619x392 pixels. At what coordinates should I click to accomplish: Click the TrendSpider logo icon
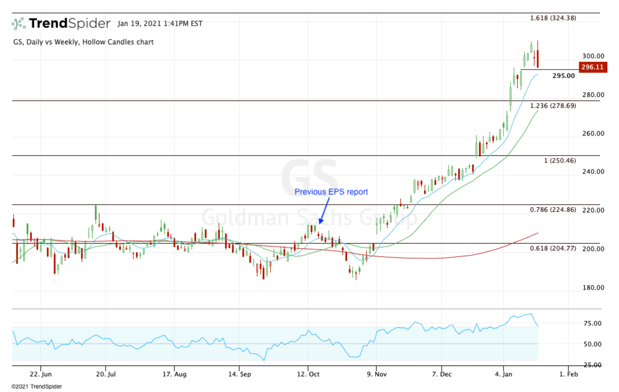coord(19,23)
